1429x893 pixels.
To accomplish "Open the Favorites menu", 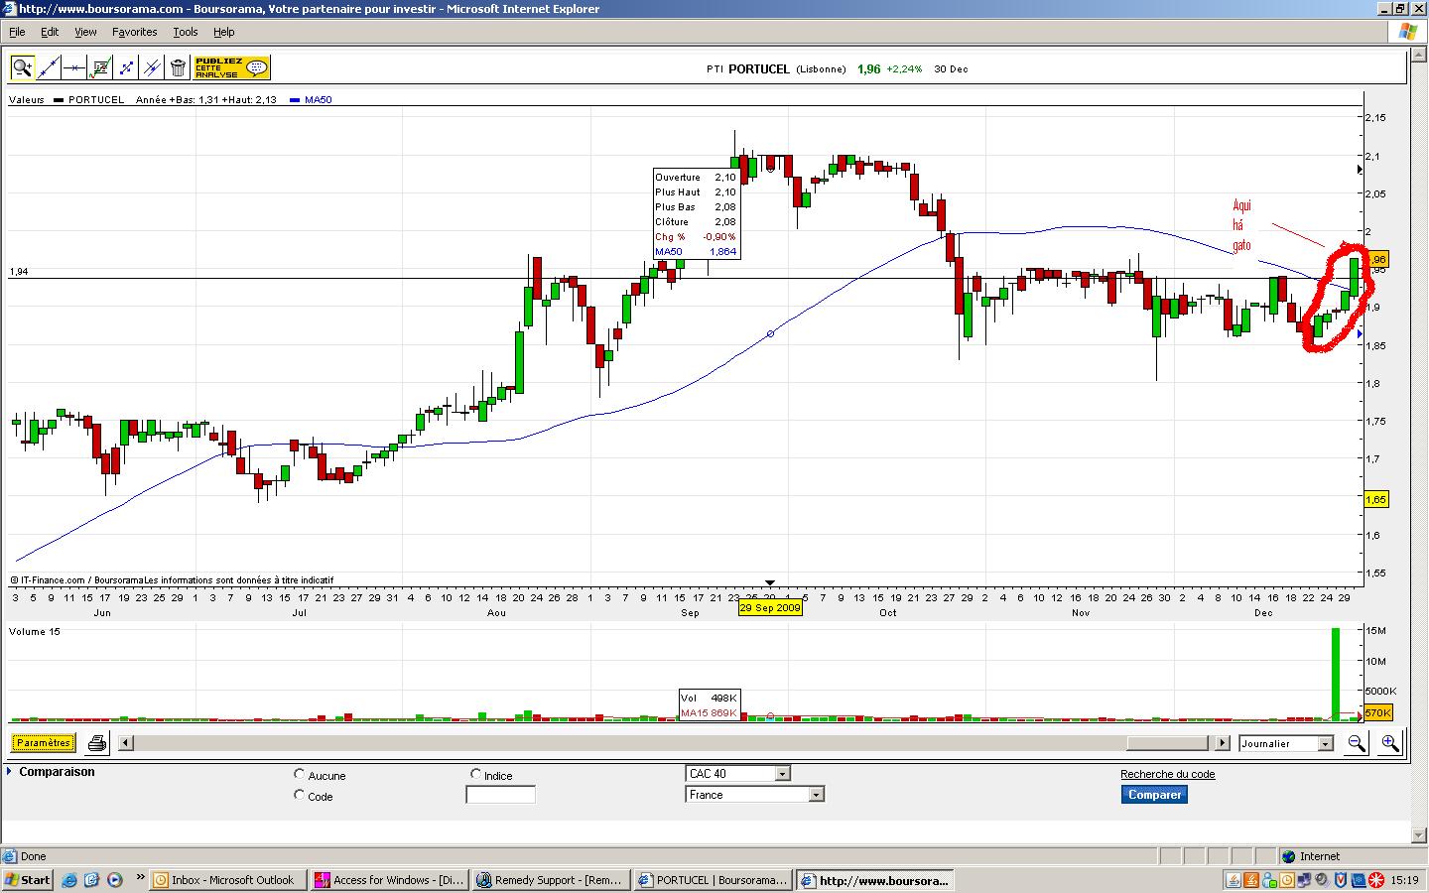I will 134,32.
